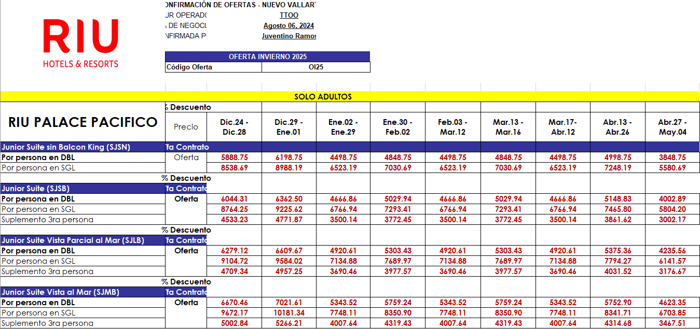This screenshot has height=329, width=700.
Task: Click the price cell 4002.89
Action: tap(672, 199)
